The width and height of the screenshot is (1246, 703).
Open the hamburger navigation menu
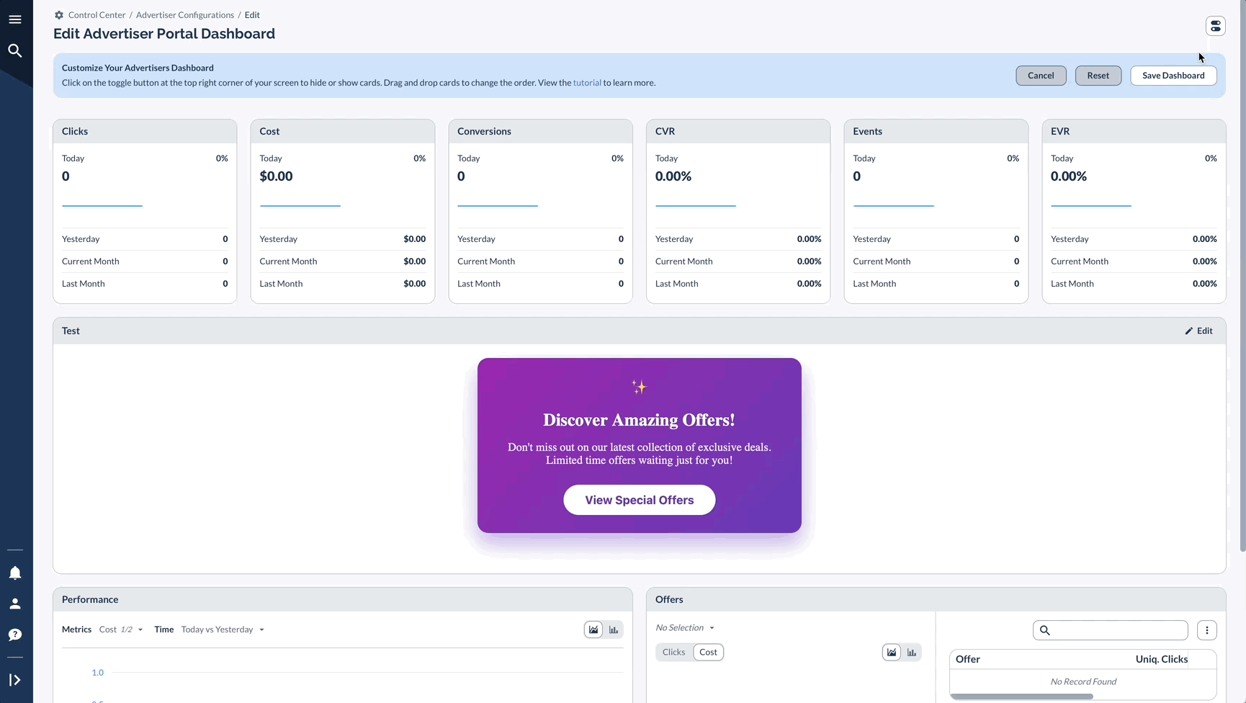(x=15, y=19)
